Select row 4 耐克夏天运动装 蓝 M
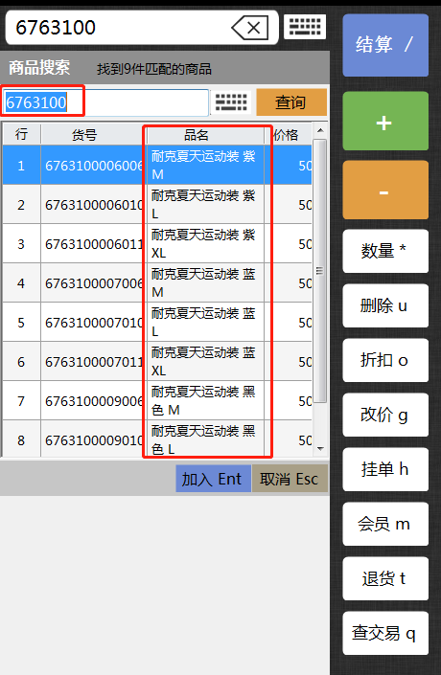Screen dimensions: 441x675 157,283
